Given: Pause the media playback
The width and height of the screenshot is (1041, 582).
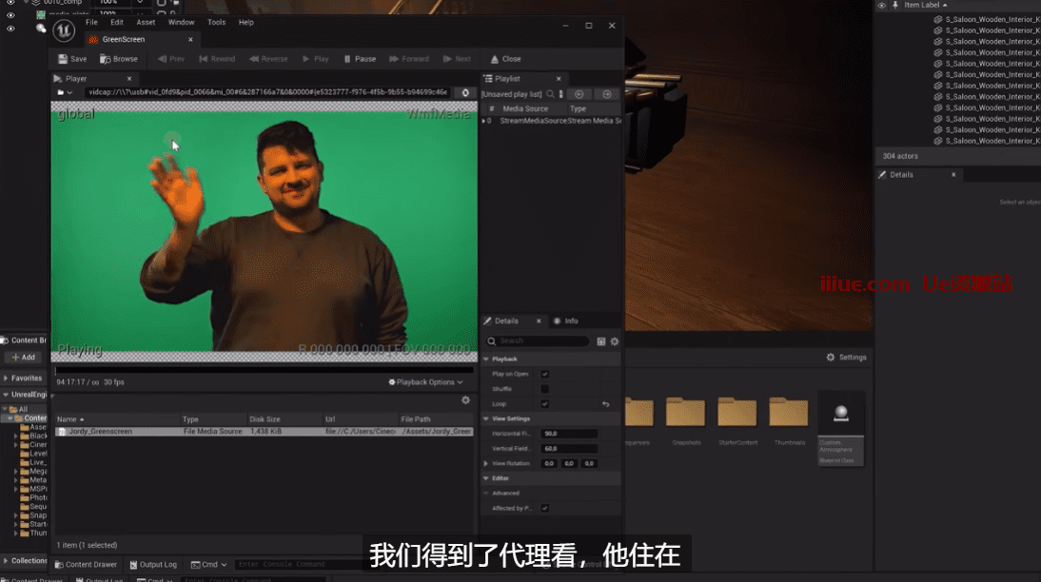Looking at the screenshot, I should 359,59.
